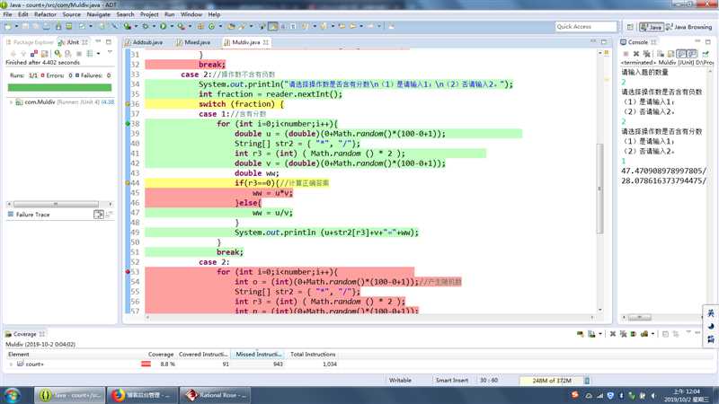
Task: Toggle Show Console When Standard Error Changes
Action: click(692, 54)
